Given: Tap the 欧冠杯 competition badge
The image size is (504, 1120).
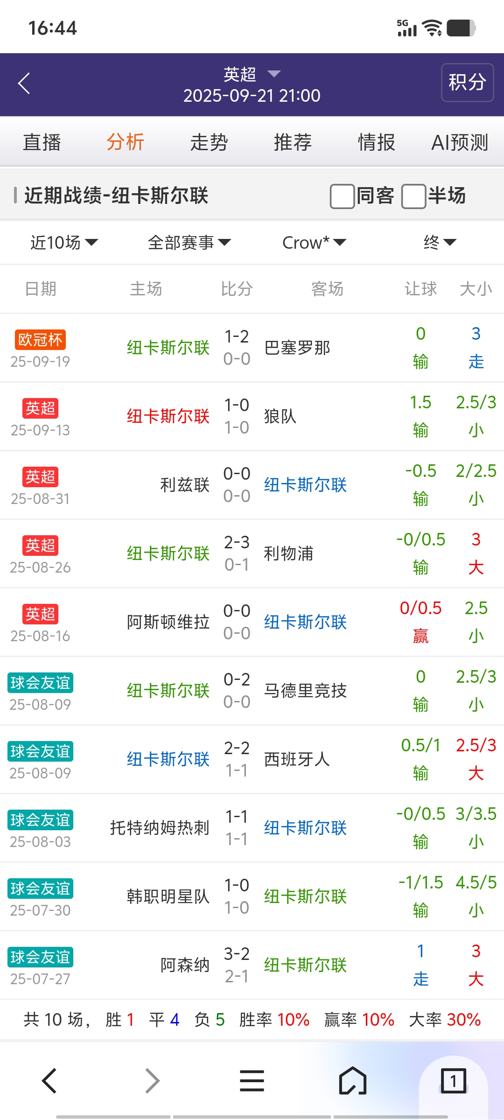Looking at the screenshot, I should [40, 340].
